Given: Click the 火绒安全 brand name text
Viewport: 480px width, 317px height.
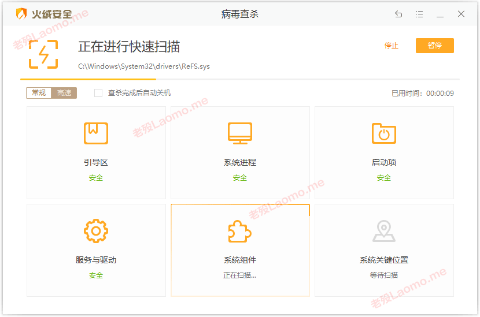Looking at the screenshot, I should coord(51,14).
